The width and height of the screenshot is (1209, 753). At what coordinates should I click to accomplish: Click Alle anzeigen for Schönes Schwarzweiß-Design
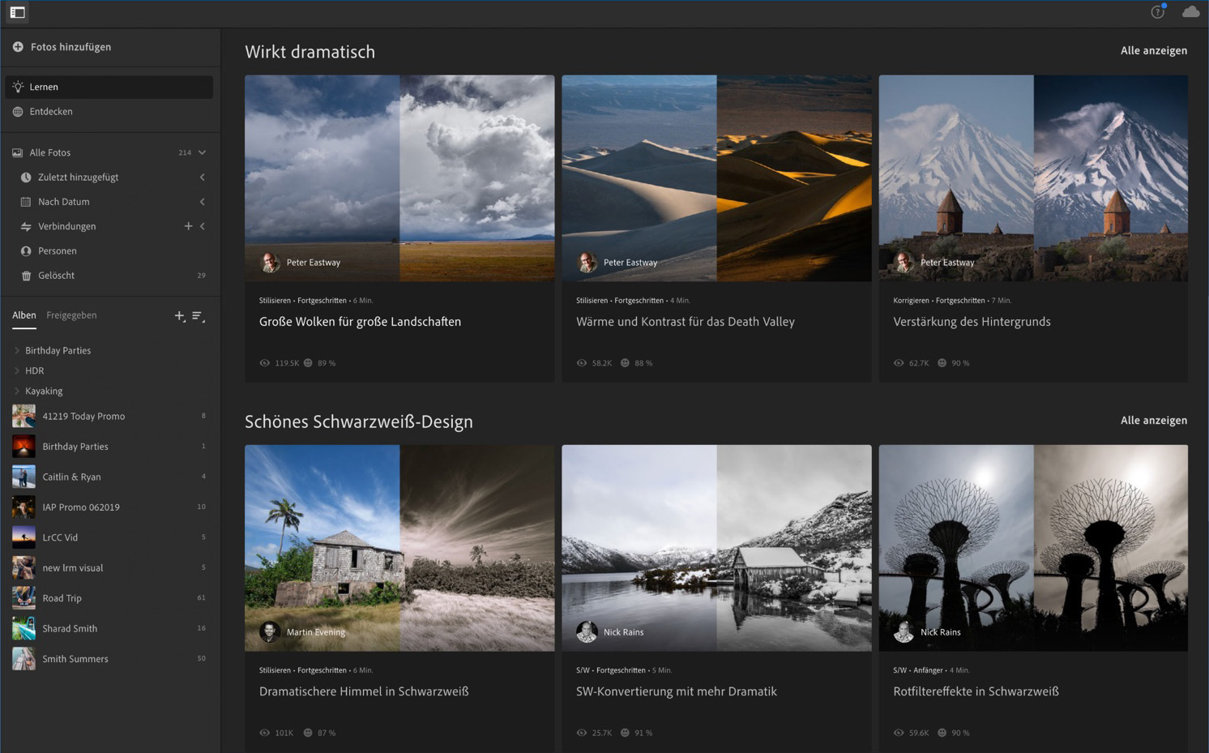tap(1154, 420)
